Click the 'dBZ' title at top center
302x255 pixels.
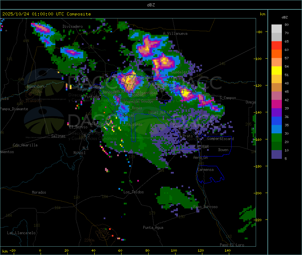151,5
